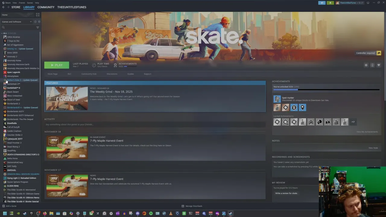
Task: Open the Store tab in Steam
Action: click(x=16, y=7)
